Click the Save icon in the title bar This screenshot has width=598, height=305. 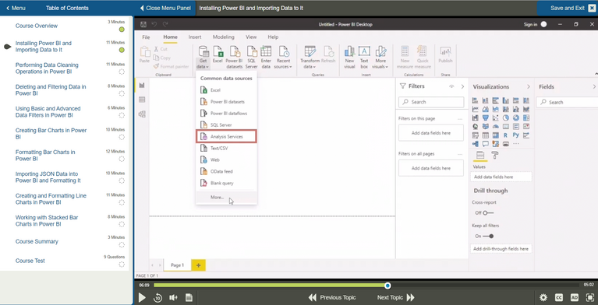143,24
